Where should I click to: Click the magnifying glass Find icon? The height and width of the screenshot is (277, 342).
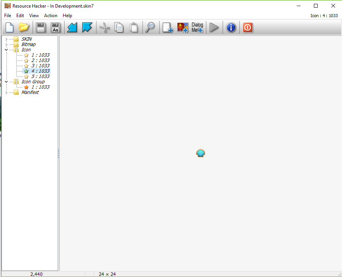coord(150,27)
